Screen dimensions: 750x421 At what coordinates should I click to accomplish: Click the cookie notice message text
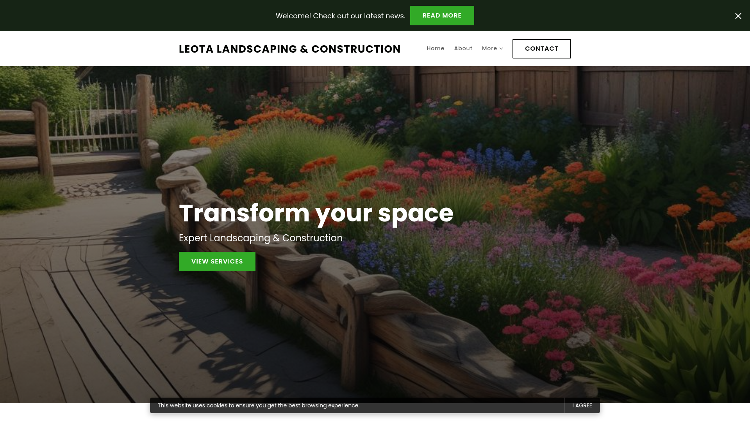point(258,405)
